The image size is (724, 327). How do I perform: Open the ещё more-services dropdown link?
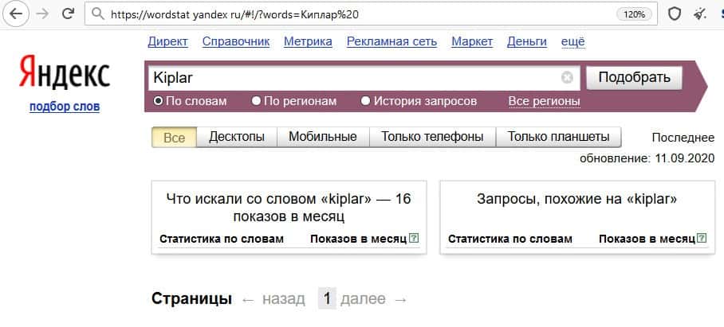pos(573,41)
